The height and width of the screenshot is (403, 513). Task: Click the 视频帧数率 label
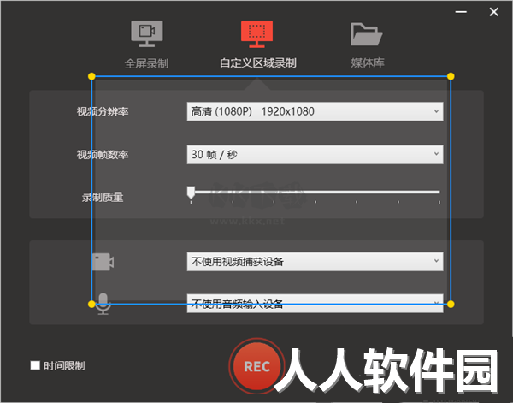pyautogui.click(x=103, y=155)
